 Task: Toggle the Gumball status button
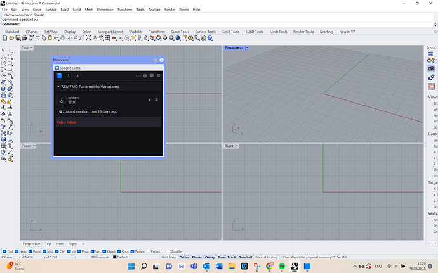pyautogui.click(x=245, y=257)
